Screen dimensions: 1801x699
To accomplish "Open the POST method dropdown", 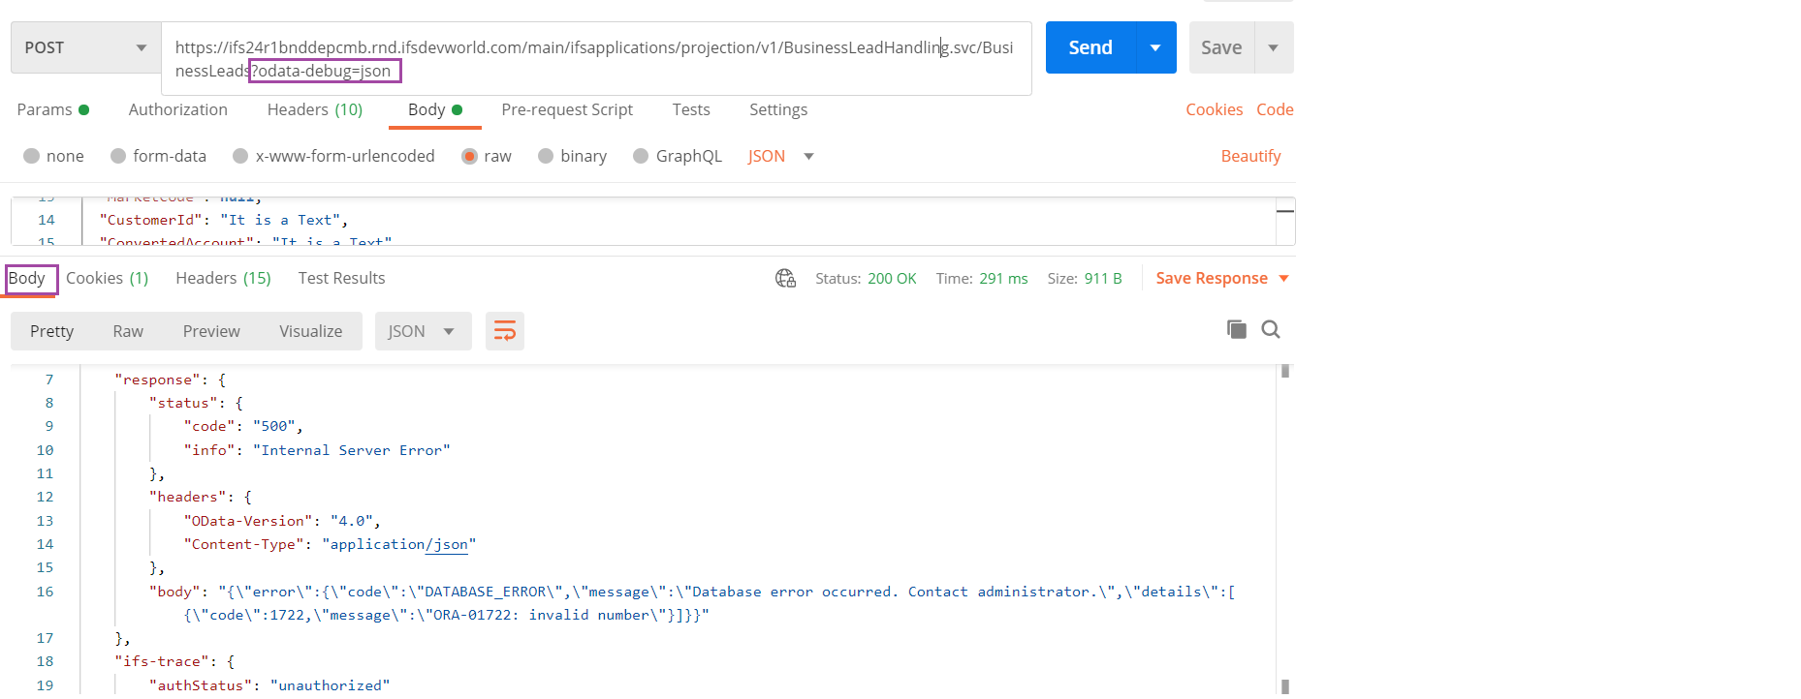I will [x=85, y=47].
